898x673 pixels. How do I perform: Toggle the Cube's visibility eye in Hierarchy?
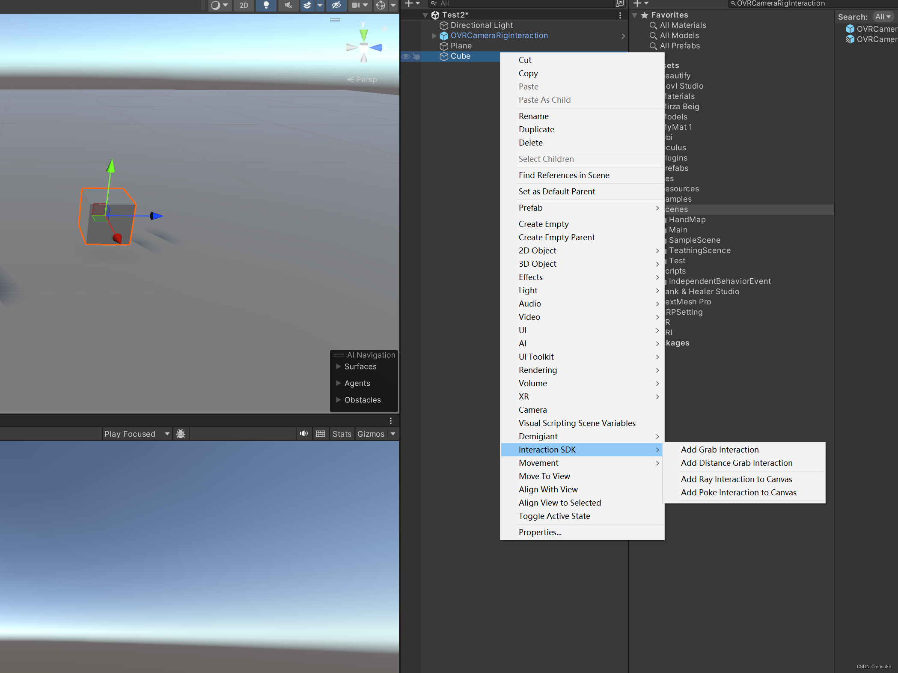tap(405, 56)
